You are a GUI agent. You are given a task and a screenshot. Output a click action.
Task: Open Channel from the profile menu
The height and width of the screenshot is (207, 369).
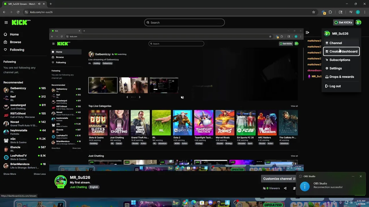point(341,43)
